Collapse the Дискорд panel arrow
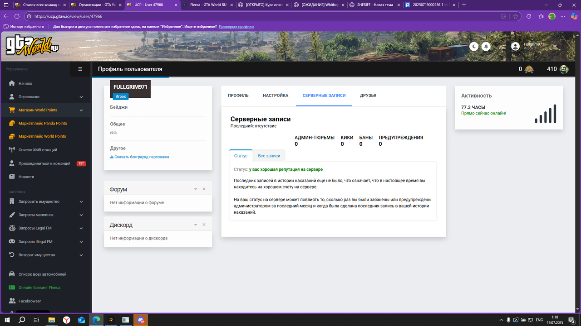This screenshot has width=581, height=326. (x=196, y=225)
